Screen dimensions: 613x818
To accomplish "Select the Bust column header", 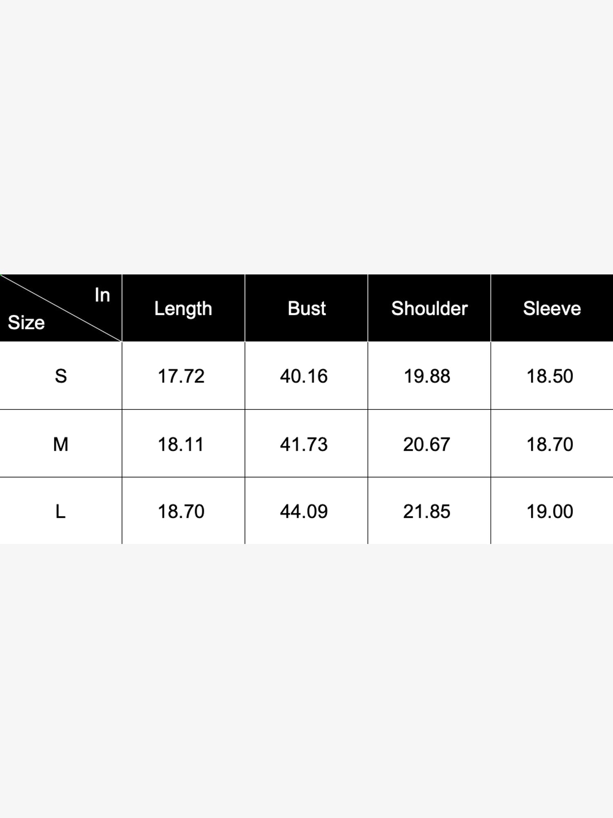I will (x=306, y=308).
